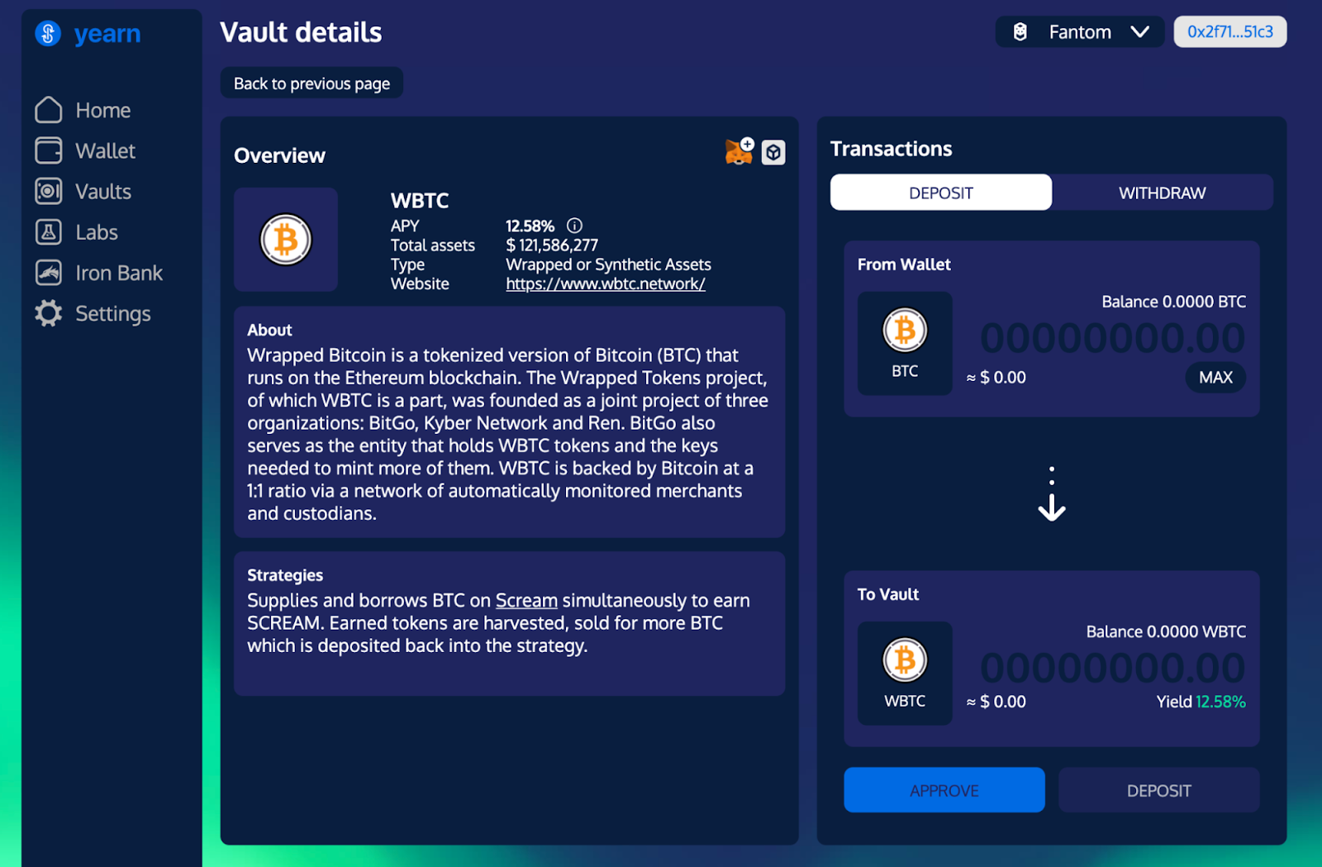Click the Labs flask icon
The height and width of the screenshot is (867, 1322).
pos(49,231)
